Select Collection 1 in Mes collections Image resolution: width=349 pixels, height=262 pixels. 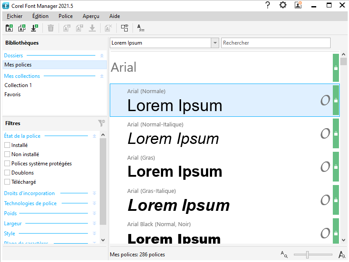click(x=18, y=85)
